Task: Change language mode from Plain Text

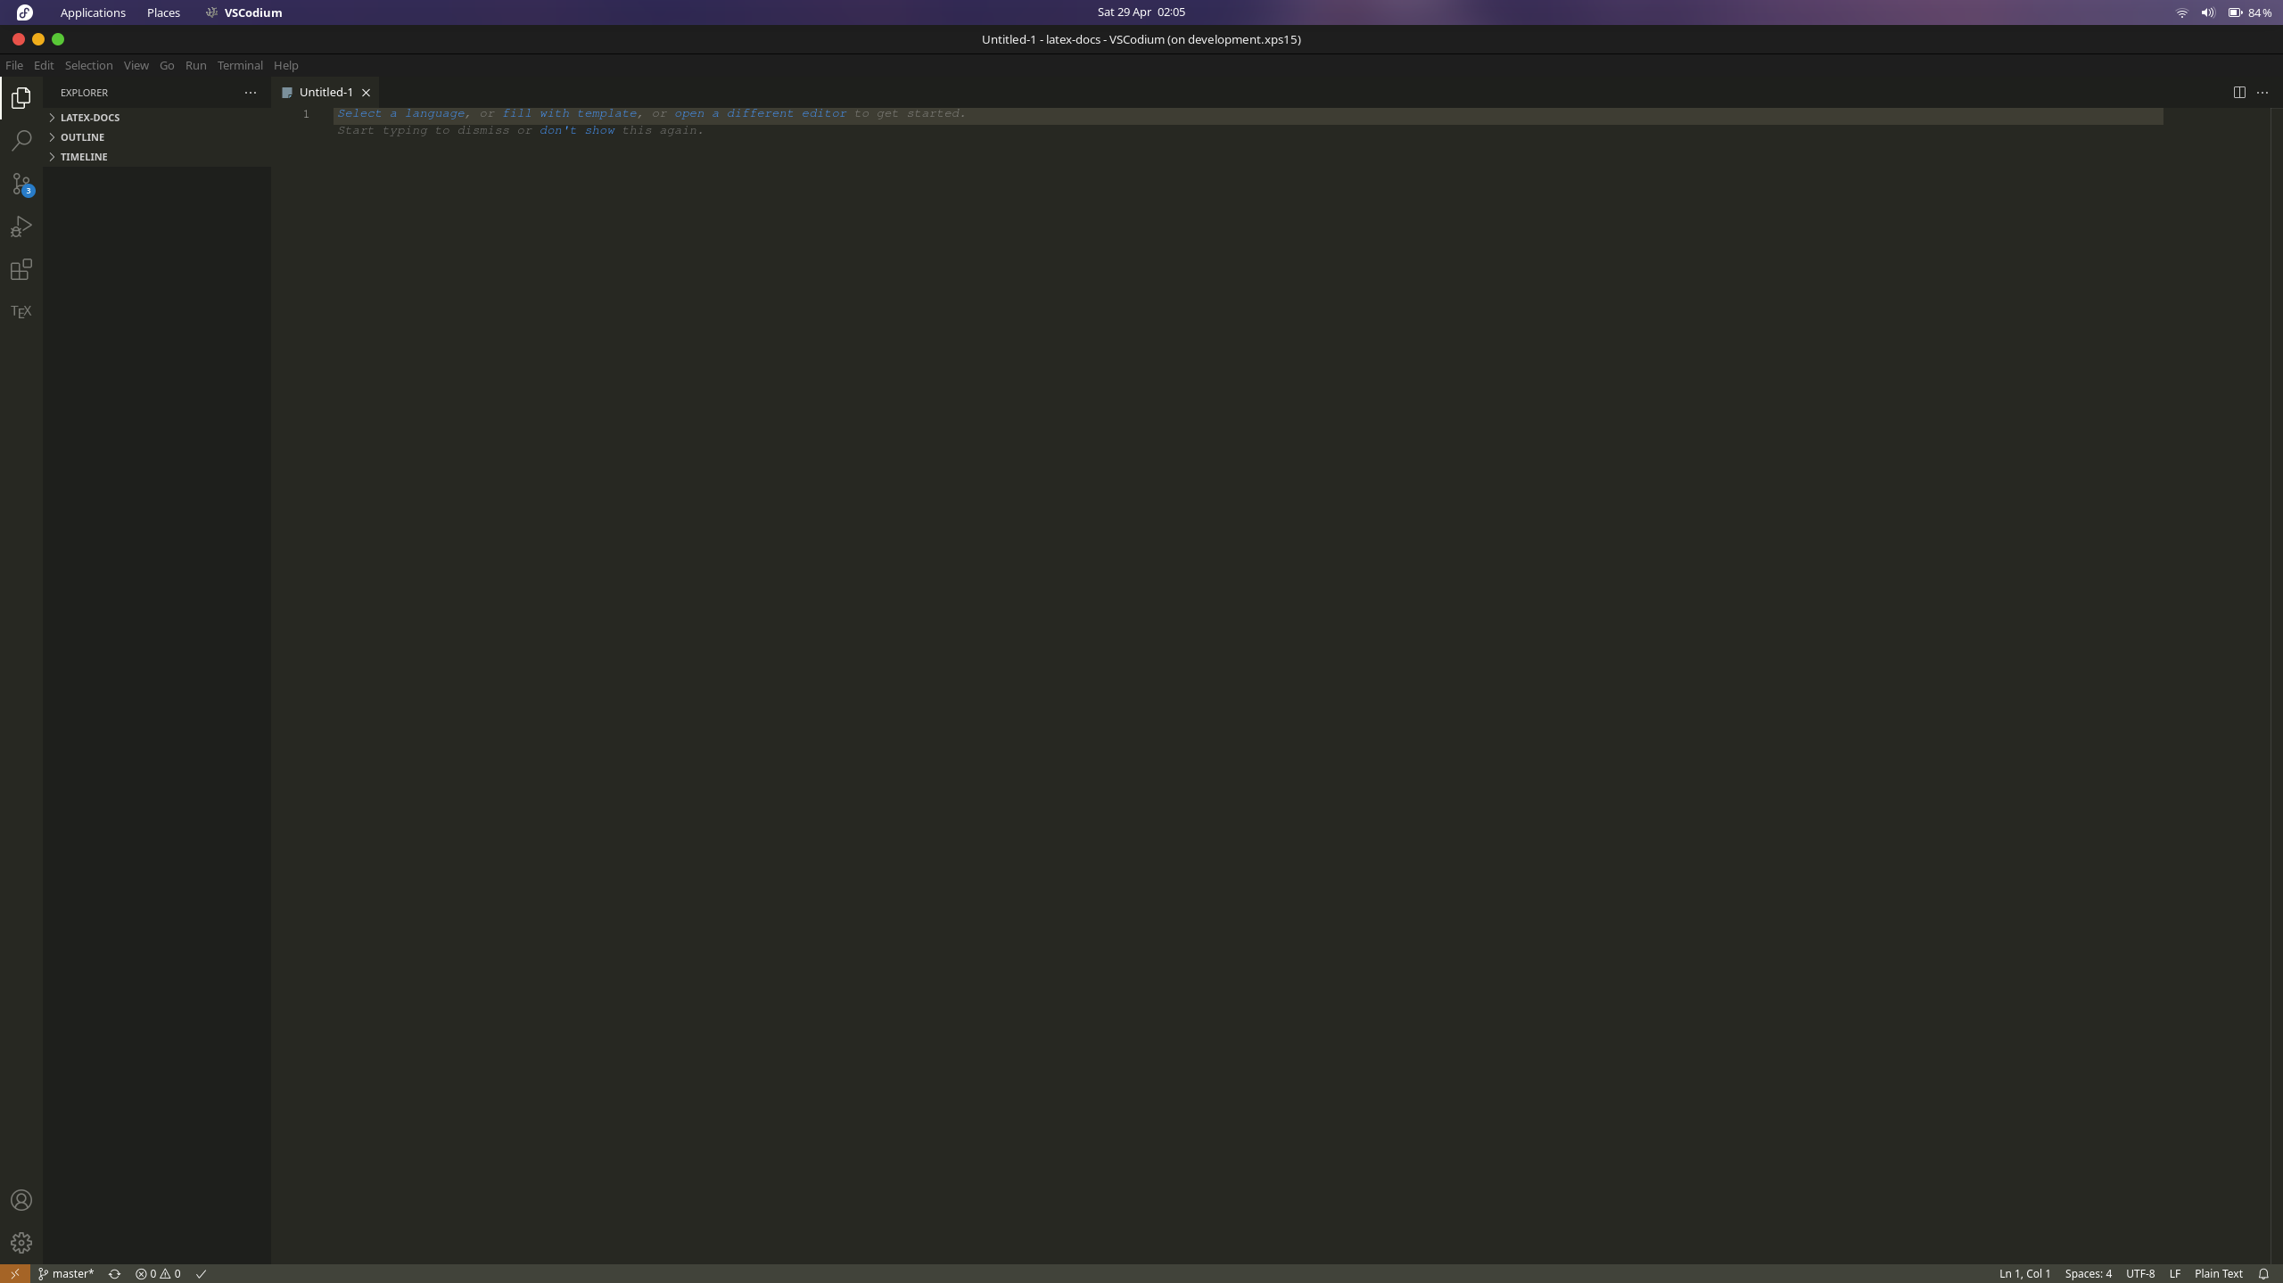Action: pos(2218,1273)
